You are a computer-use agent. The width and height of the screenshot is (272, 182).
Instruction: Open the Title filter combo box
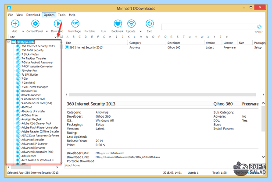pyautogui.click(x=33, y=37)
